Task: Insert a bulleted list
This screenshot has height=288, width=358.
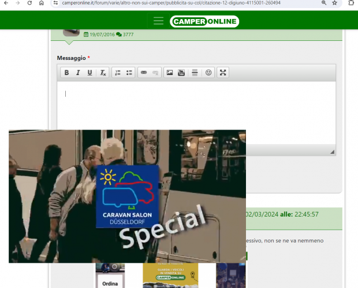Action: (x=129, y=73)
